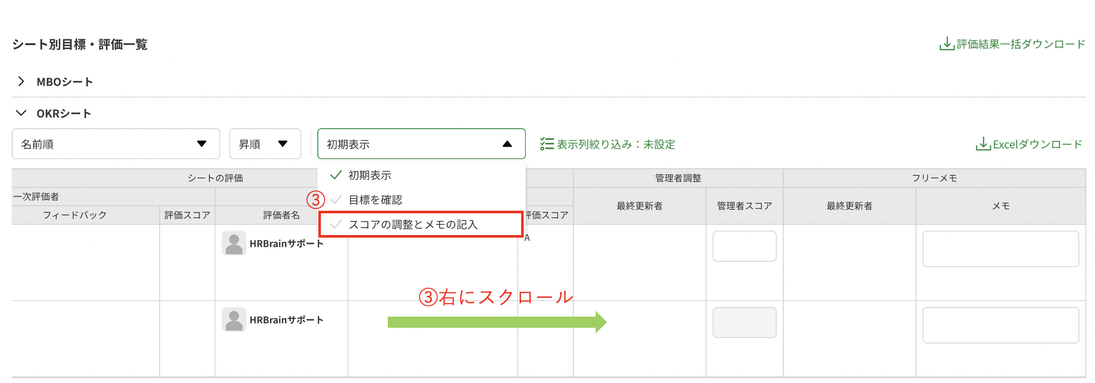
Task: Open the 名前順 sort dropdown
Action: click(116, 144)
